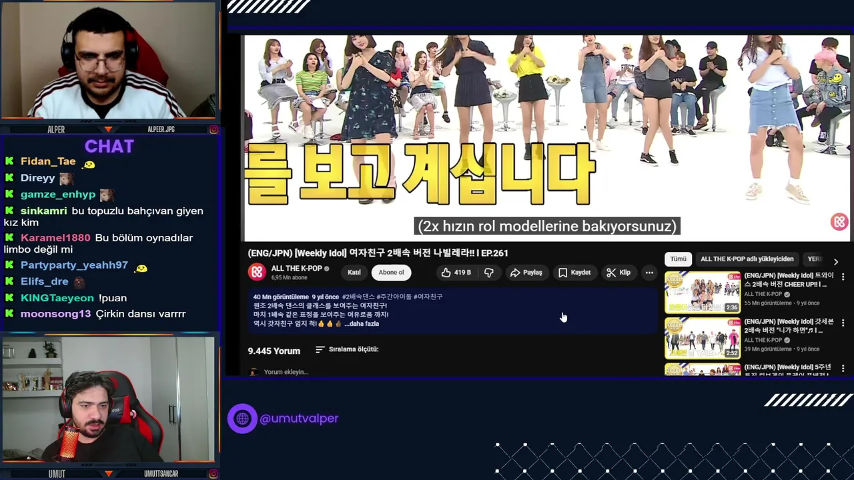
Task: Select the Tümü filter chip
Action: (x=679, y=259)
